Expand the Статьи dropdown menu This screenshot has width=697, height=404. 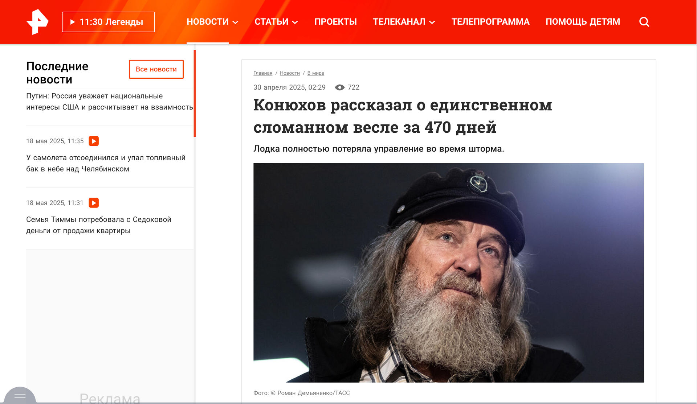pyautogui.click(x=276, y=22)
